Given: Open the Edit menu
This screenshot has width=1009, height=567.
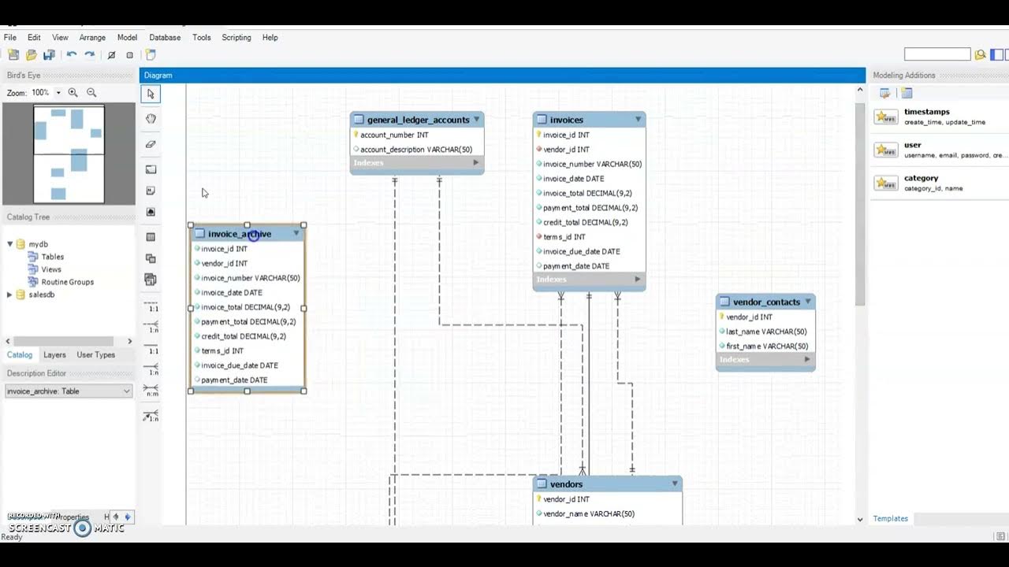Looking at the screenshot, I should (34, 37).
